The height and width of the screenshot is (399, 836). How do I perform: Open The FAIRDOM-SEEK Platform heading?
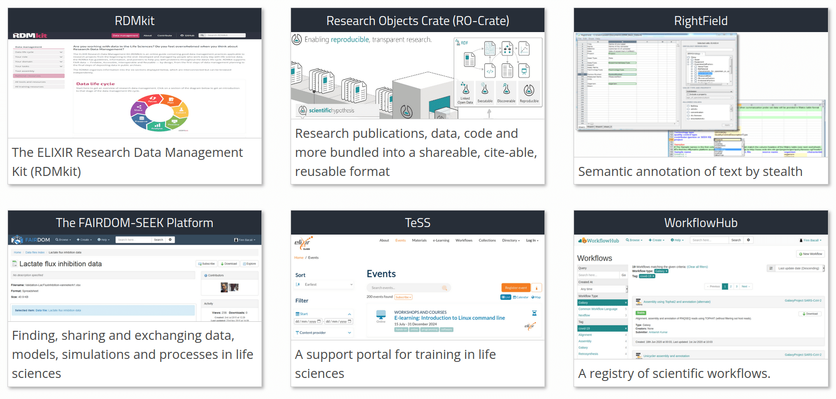[x=134, y=223]
